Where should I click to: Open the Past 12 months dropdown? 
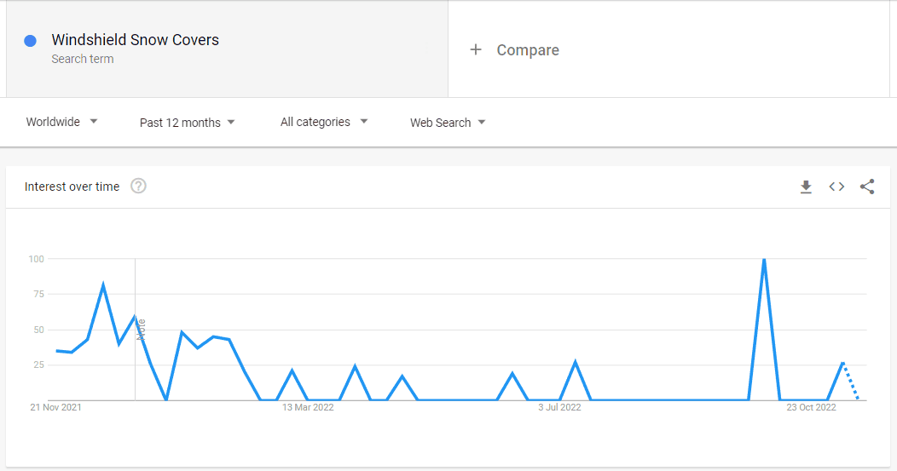tap(187, 123)
